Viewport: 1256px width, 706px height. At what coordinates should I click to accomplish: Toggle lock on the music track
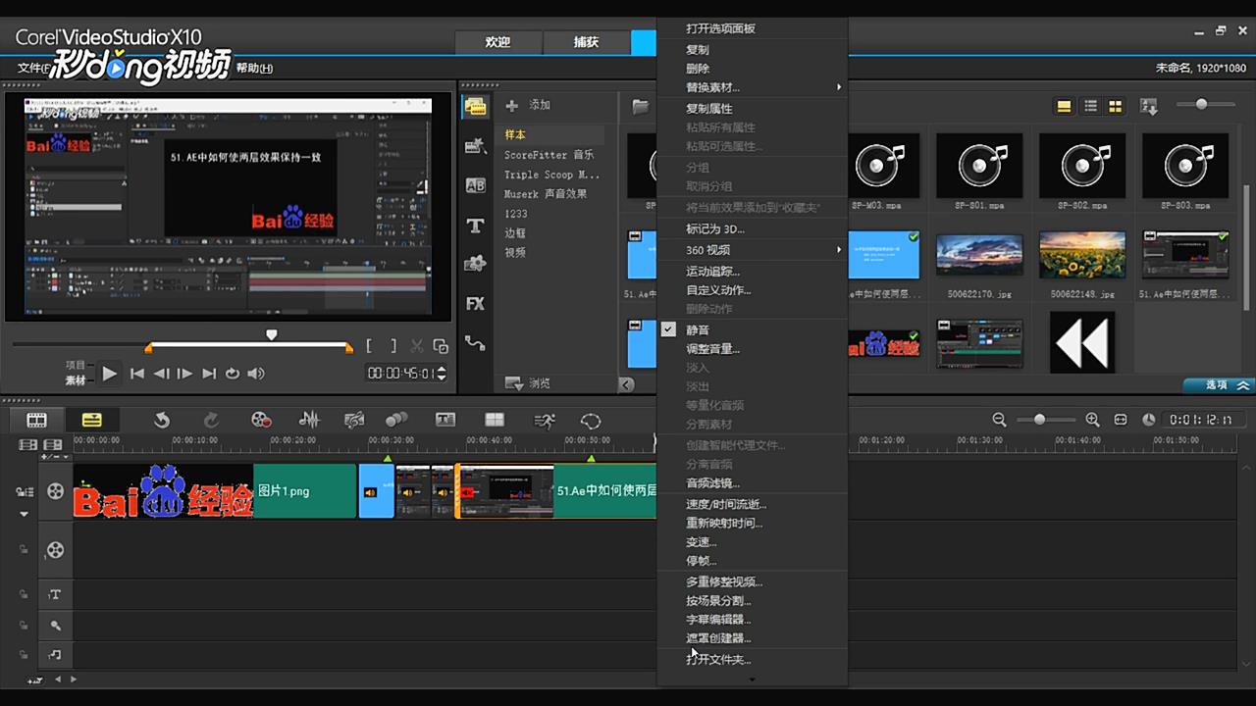pyautogui.click(x=24, y=655)
